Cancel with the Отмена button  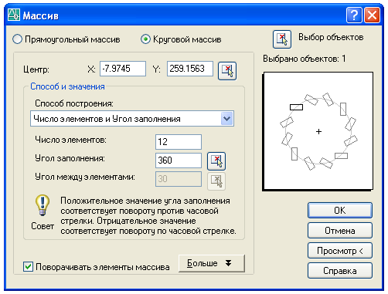(x=340, y=231)
